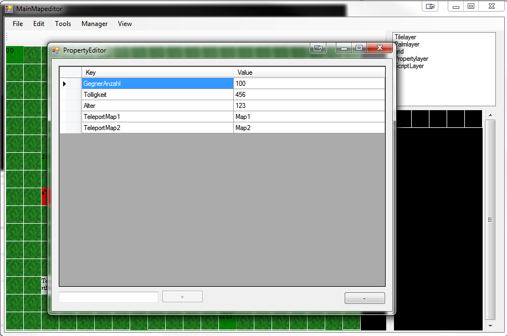Open the File menu
The height and width of the screenshot is (336, 507).
[18, 24]
